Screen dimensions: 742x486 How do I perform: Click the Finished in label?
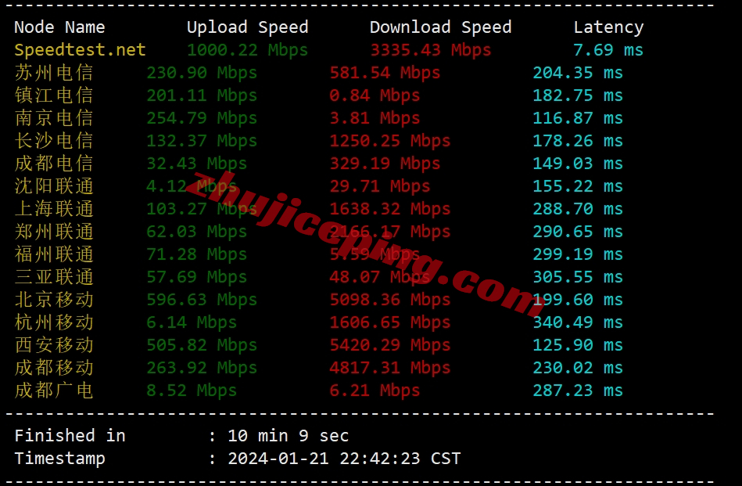pos(70,435)
